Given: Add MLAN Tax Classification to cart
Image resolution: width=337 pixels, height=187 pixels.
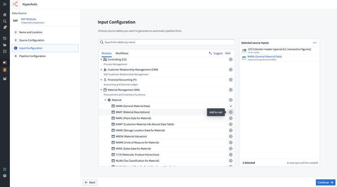Looking at the screenshot, I should 231,161.
